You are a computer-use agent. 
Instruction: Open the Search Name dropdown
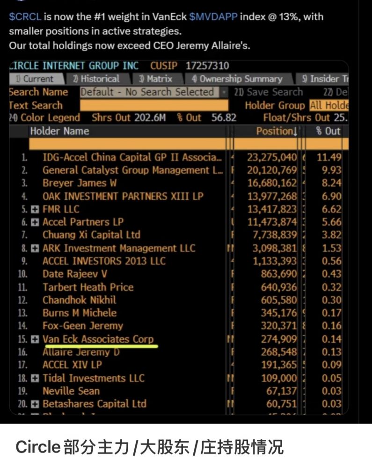(x=153, y=92)
